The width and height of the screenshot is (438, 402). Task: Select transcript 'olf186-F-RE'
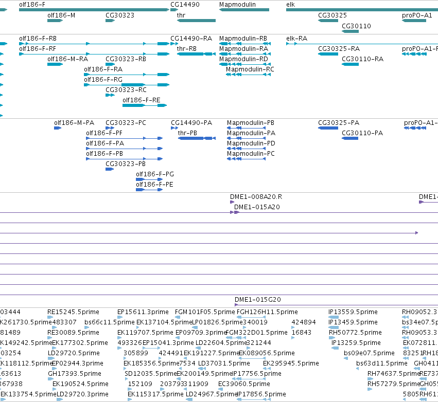click(x=142, y=100)
